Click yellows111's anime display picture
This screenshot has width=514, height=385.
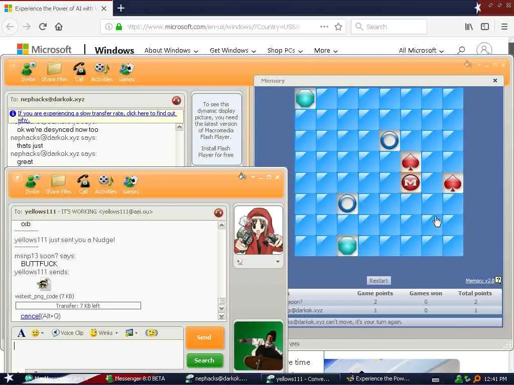click(259, 230)
